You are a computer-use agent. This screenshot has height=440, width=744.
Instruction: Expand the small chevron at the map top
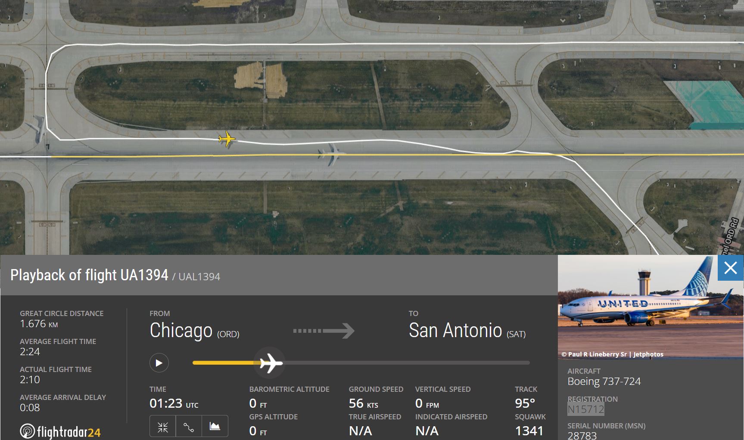(x=563, y=20)
